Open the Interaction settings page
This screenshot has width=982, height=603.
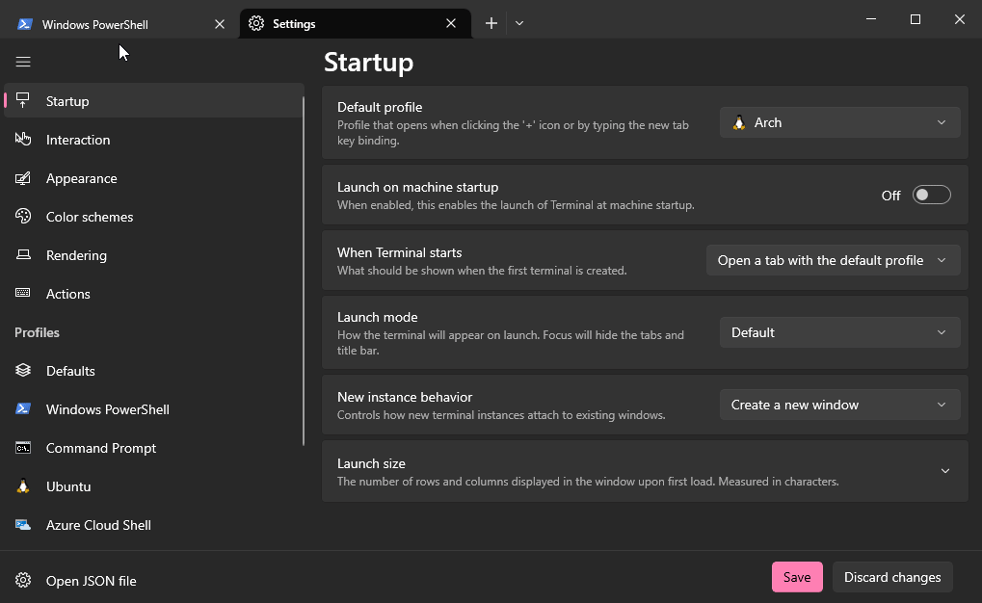coord(77,140)
